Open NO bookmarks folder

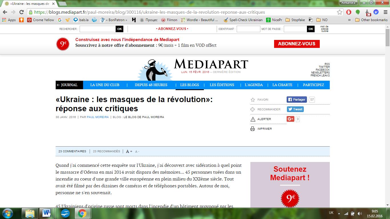[322, 20]
